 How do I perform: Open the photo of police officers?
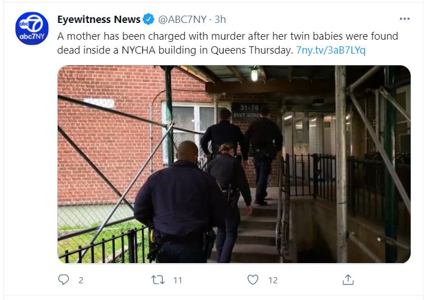click(234, 164)
